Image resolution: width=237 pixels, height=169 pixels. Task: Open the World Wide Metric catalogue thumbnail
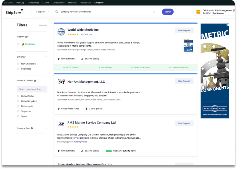click(188, 46)
